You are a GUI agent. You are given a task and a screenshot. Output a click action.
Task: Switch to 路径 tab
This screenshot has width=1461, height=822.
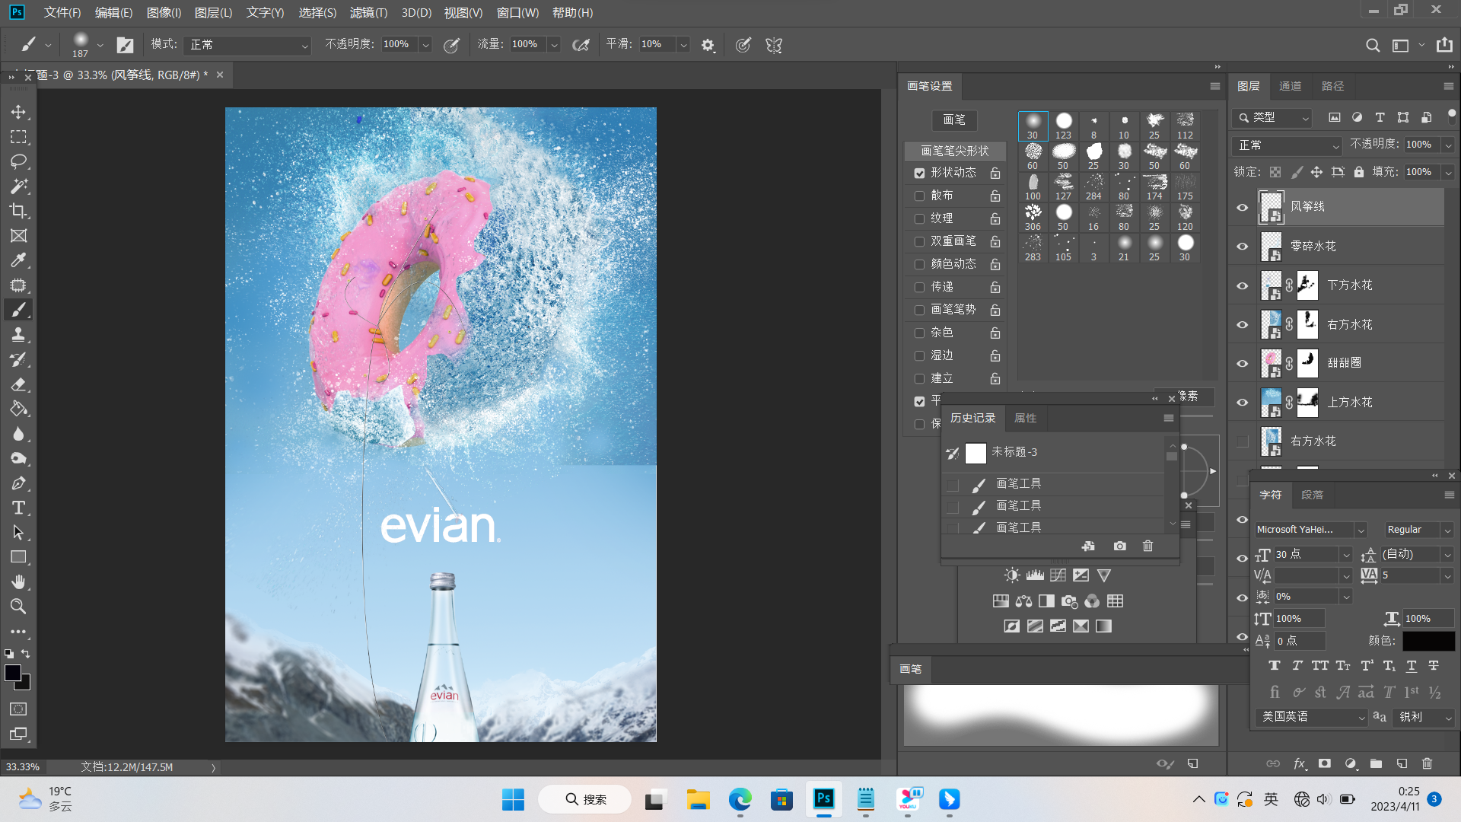pyautogui.click(x=1332, y=86)
